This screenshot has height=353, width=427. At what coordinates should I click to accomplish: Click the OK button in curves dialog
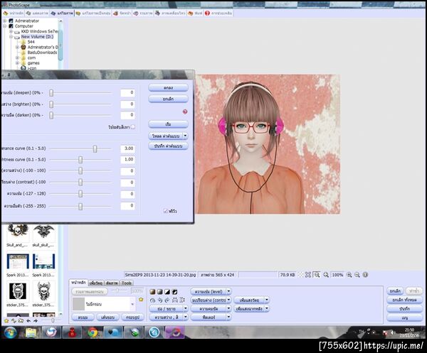click(168, 87)
